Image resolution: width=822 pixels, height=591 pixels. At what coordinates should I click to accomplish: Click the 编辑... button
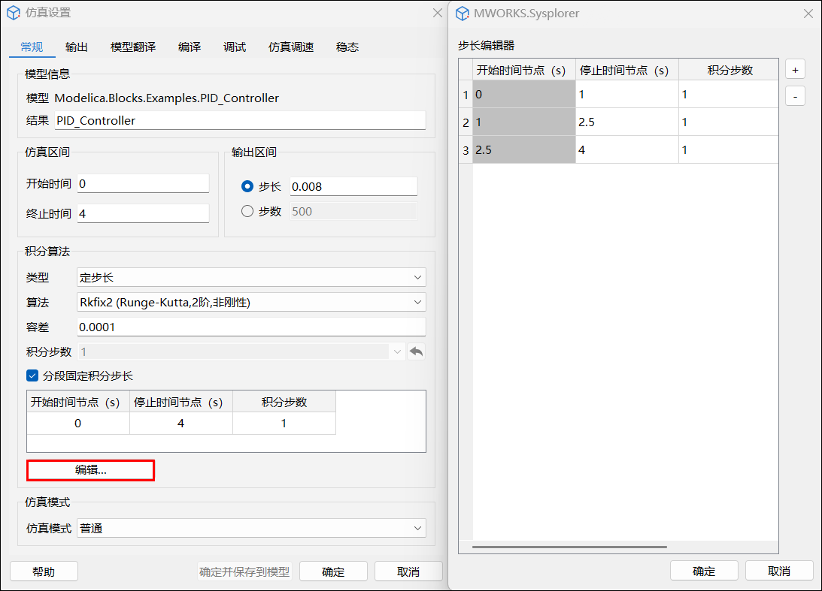[x=91, y=470]
